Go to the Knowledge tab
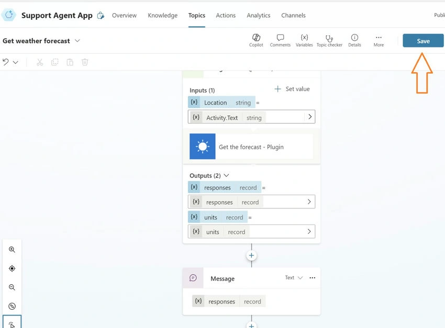The width and height of the screenshot is (445, 328). (x=163, y=15)
